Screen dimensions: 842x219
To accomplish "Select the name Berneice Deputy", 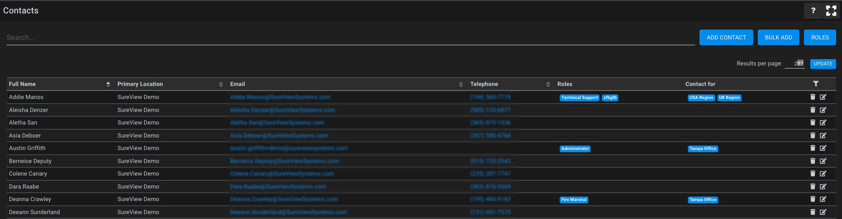I will tap(30, 161).
